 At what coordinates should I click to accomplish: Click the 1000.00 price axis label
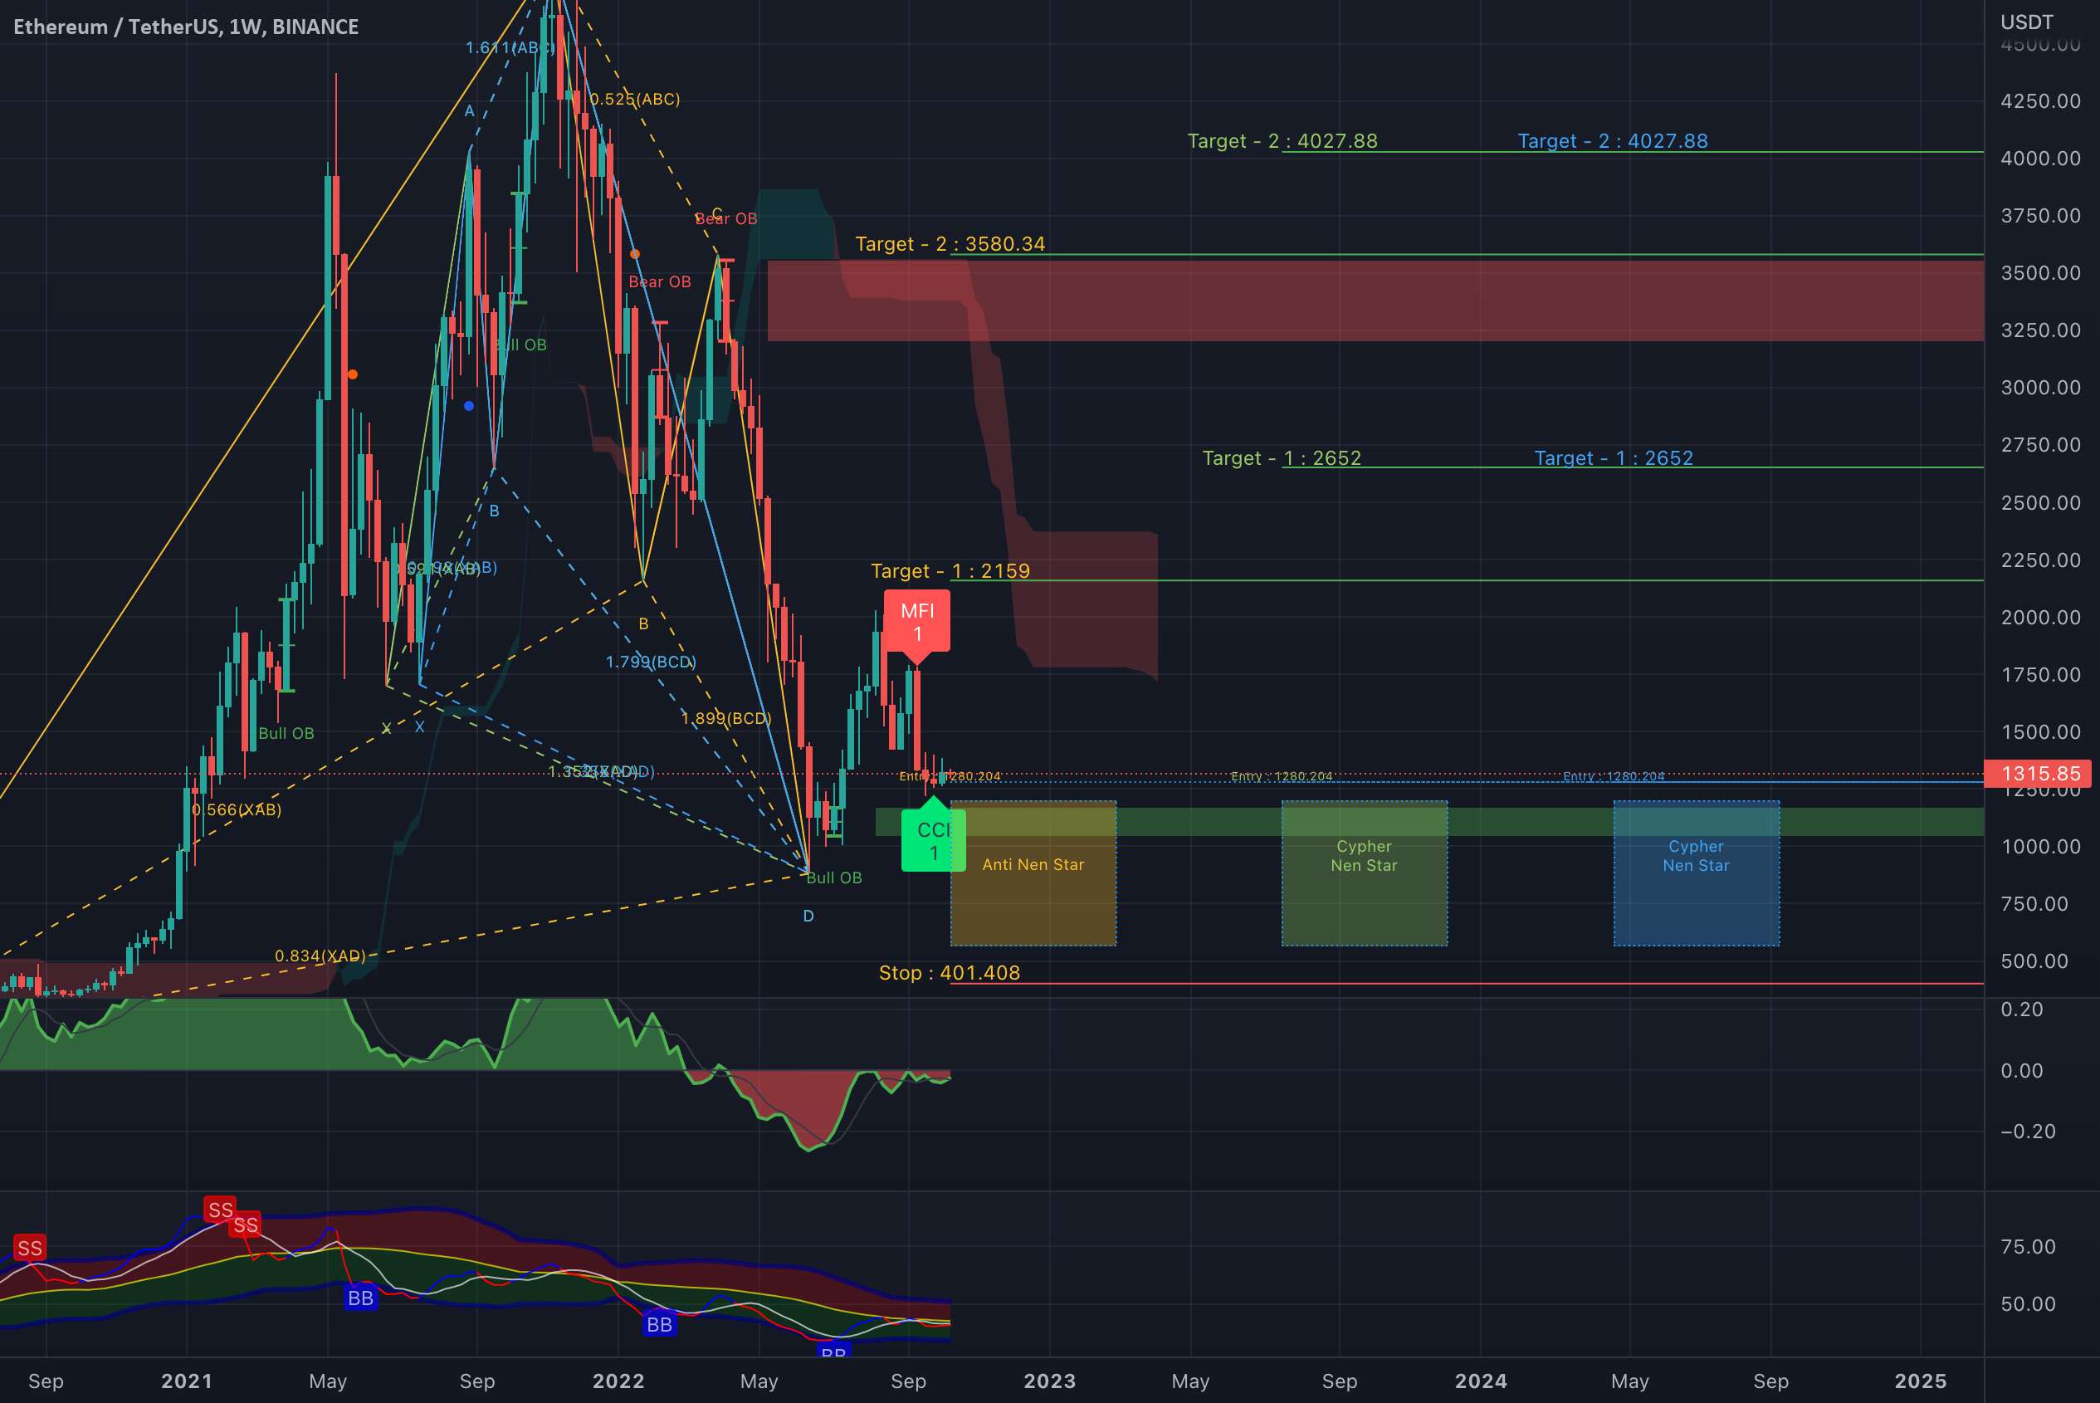tap(2040, 847)
